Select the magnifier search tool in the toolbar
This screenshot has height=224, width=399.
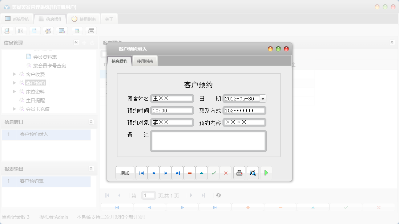(x=7, y=30)
